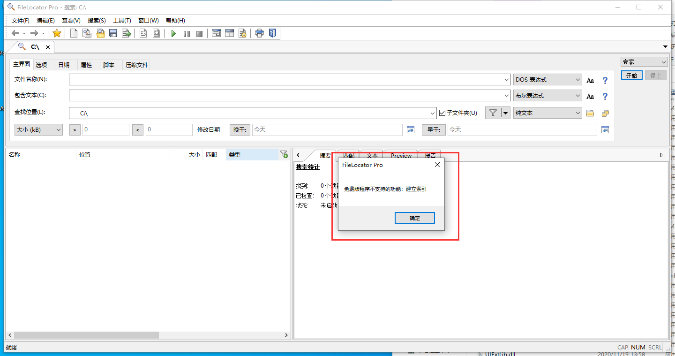The image size is (675, 356).
Task: Pause the search with the pause icon
Action: [187, 34]
